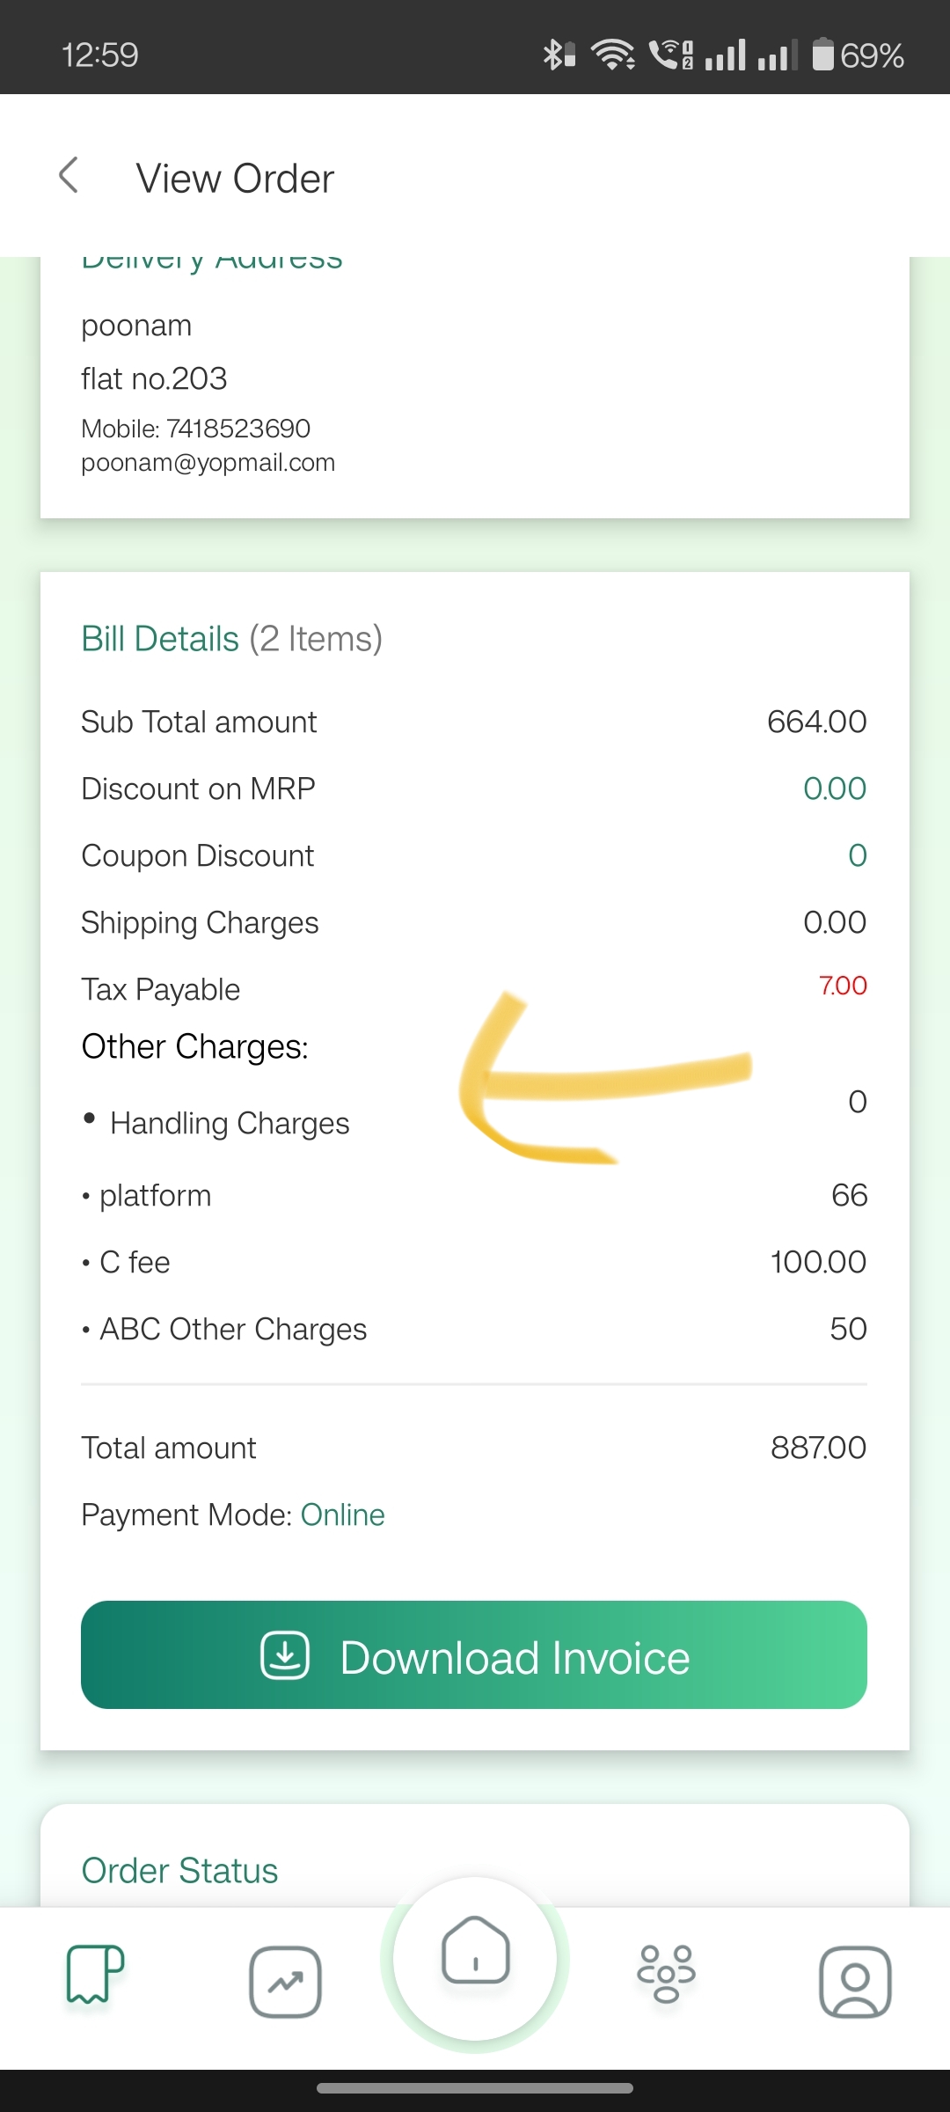The height and width of the screenshot is (2112, 950).
Task: Tap the home icon in bottom navigation
Action: (x=475, y=1950)
